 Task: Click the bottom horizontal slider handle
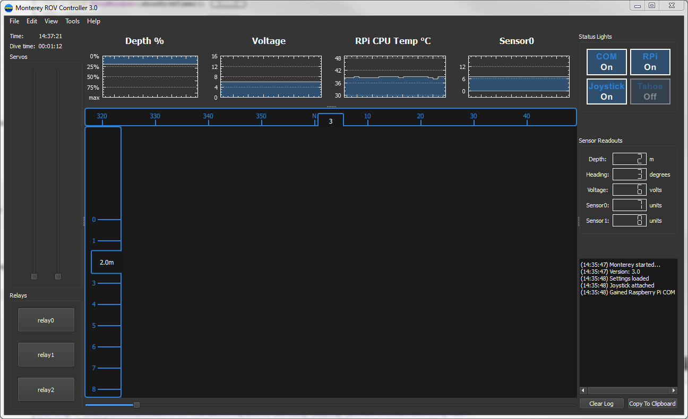(136, 405)
